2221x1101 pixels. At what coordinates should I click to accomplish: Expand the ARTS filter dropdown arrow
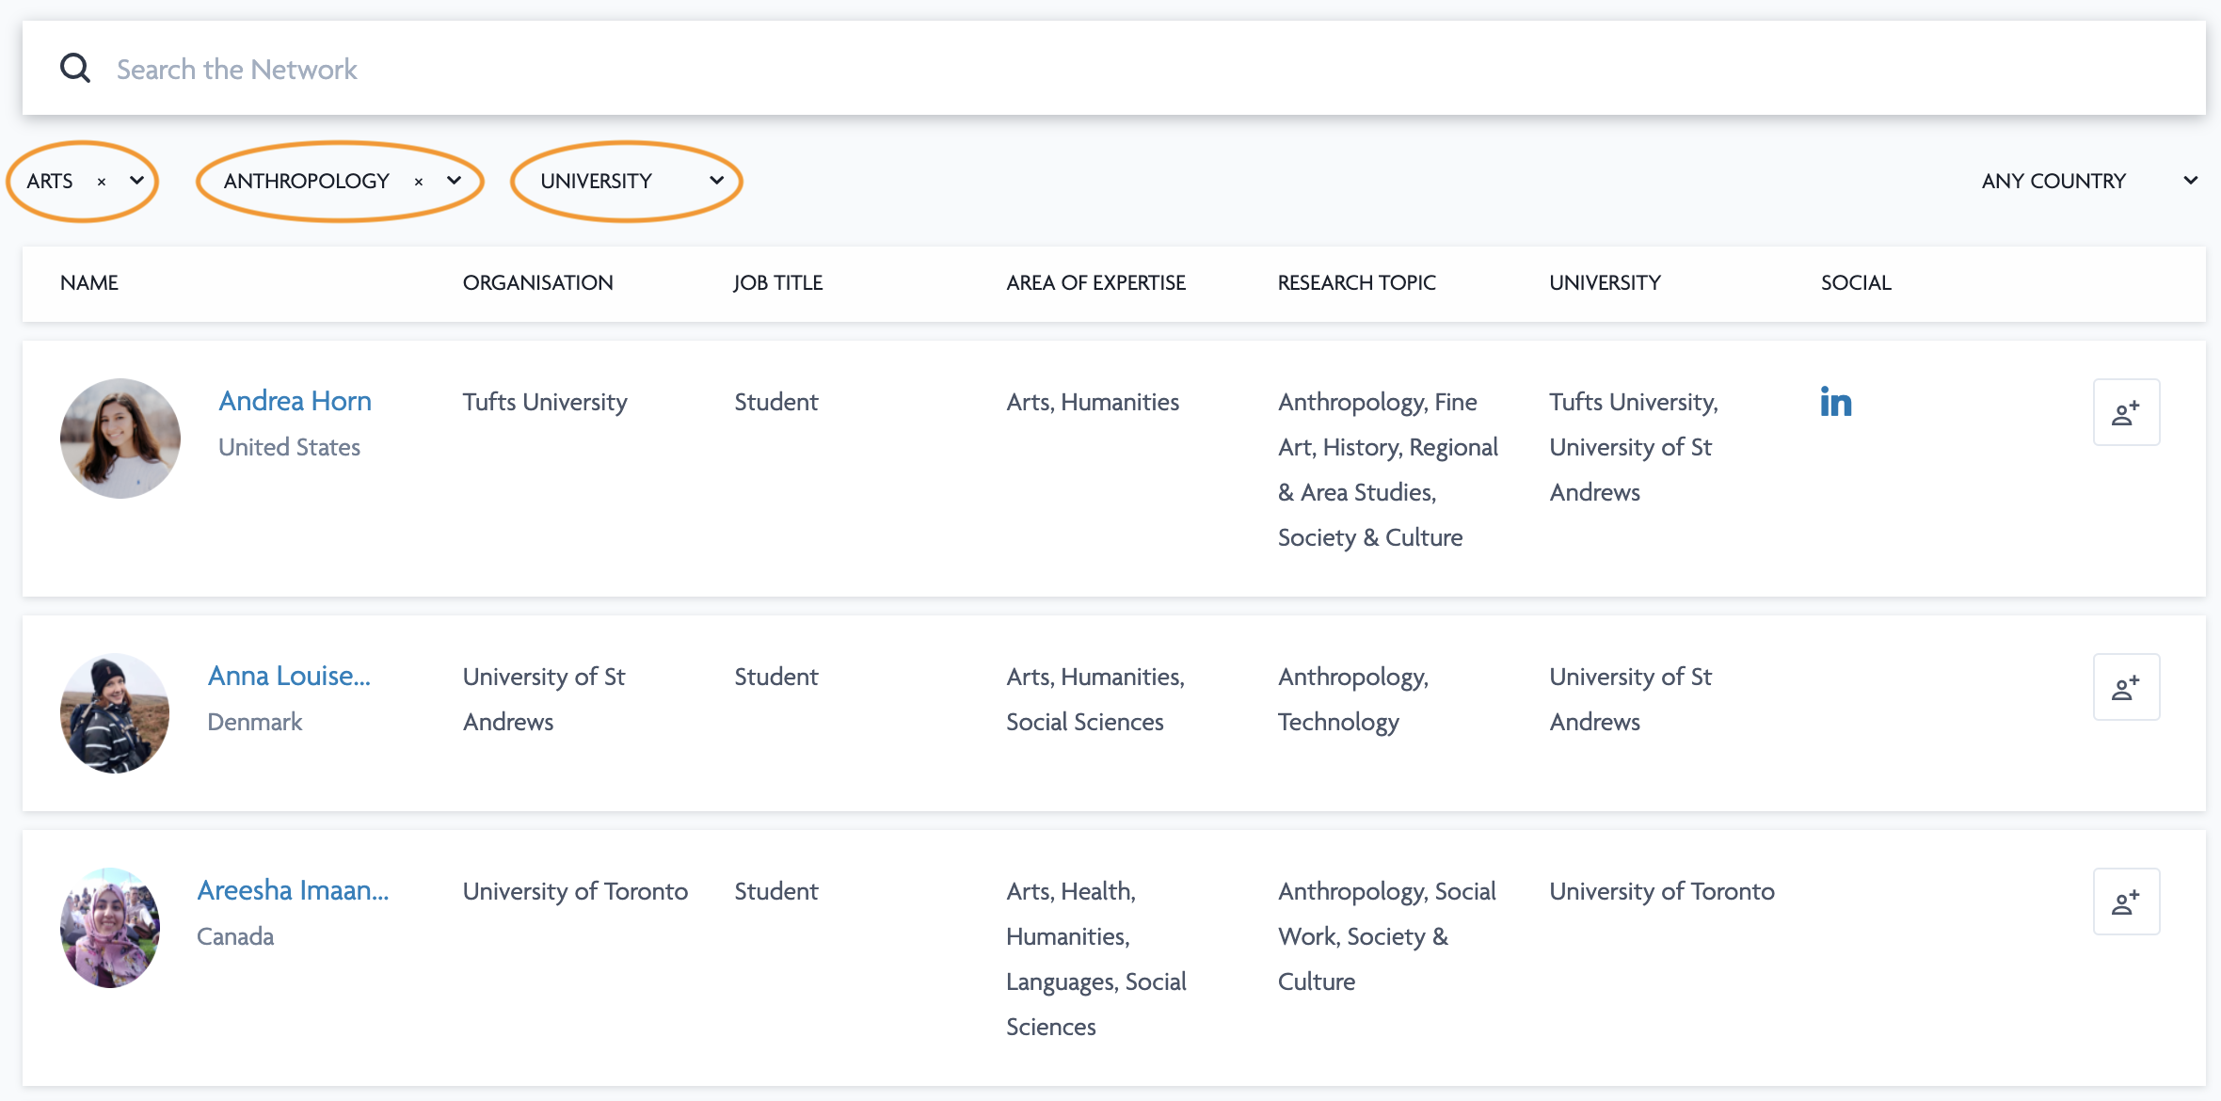[136, 181]
